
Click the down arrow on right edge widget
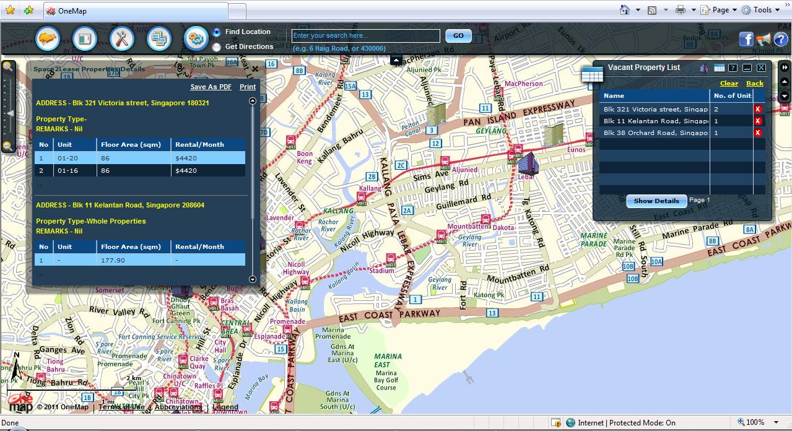click(x=785, y=96)
